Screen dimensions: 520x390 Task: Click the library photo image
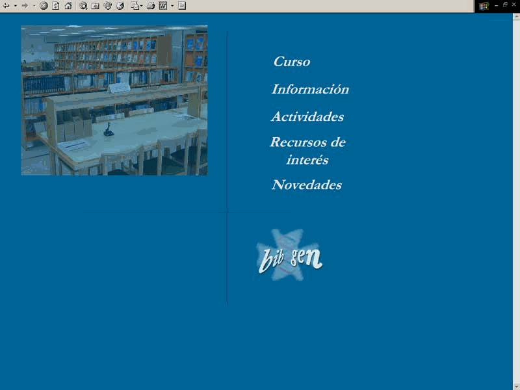point(114,100)
